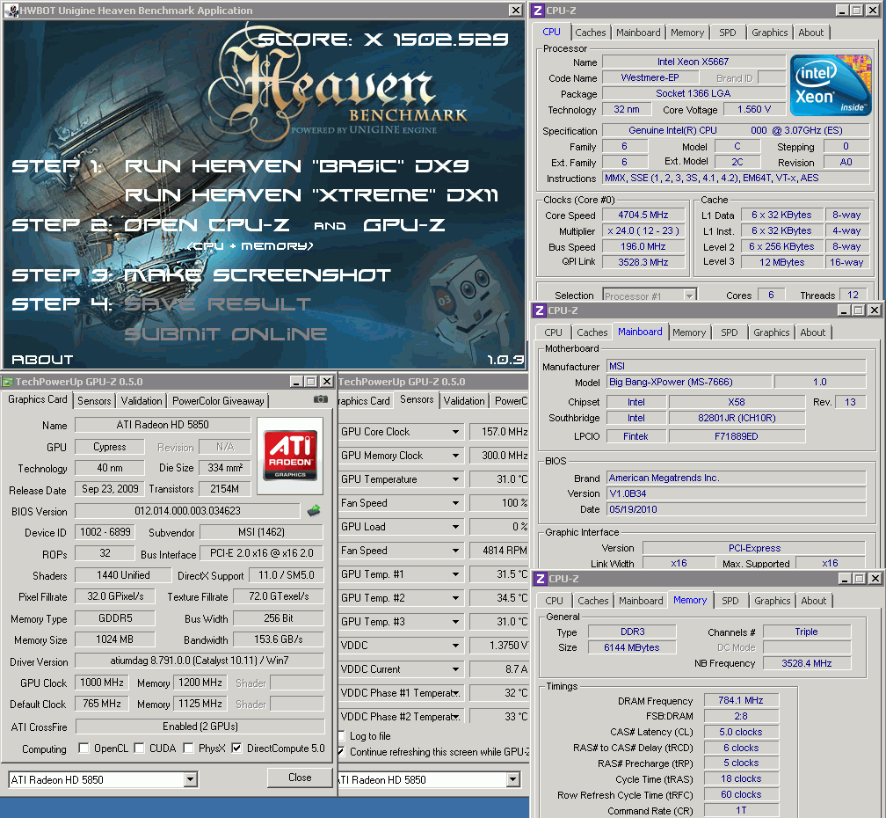886x818 pixels.
Task: Expand the GPU Load sensor dropdown
Action: pyautogui.click(x=455, y=527)
